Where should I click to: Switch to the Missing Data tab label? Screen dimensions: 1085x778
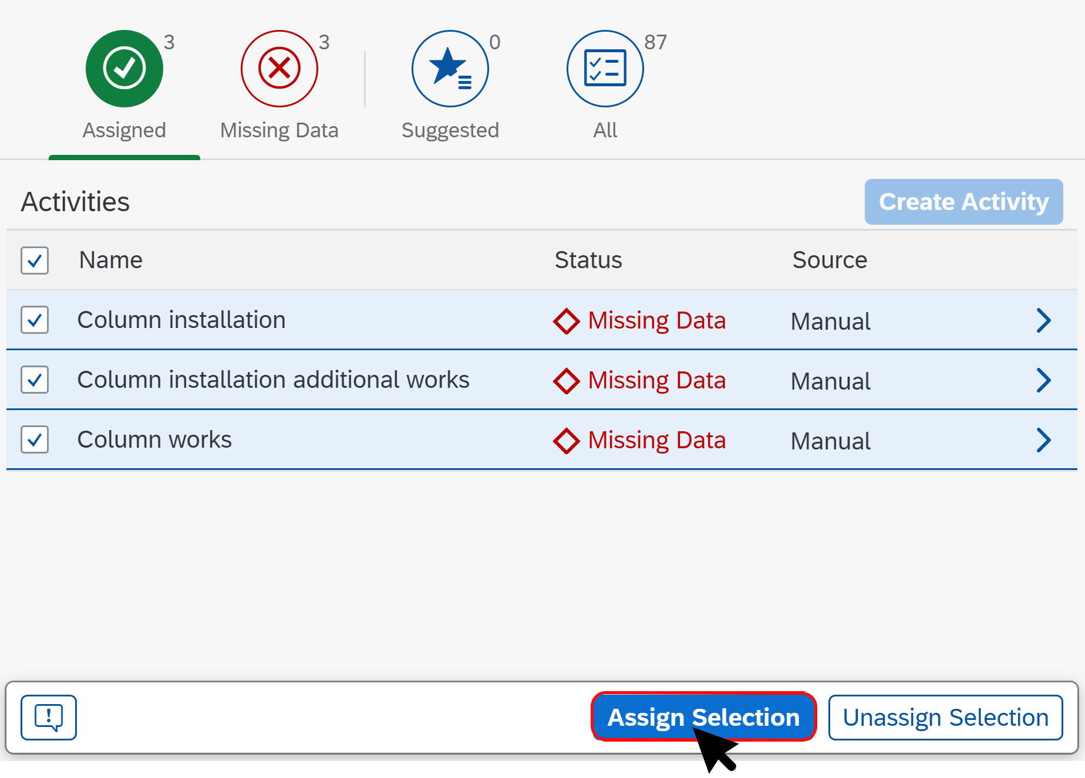[x=279, y=130]
